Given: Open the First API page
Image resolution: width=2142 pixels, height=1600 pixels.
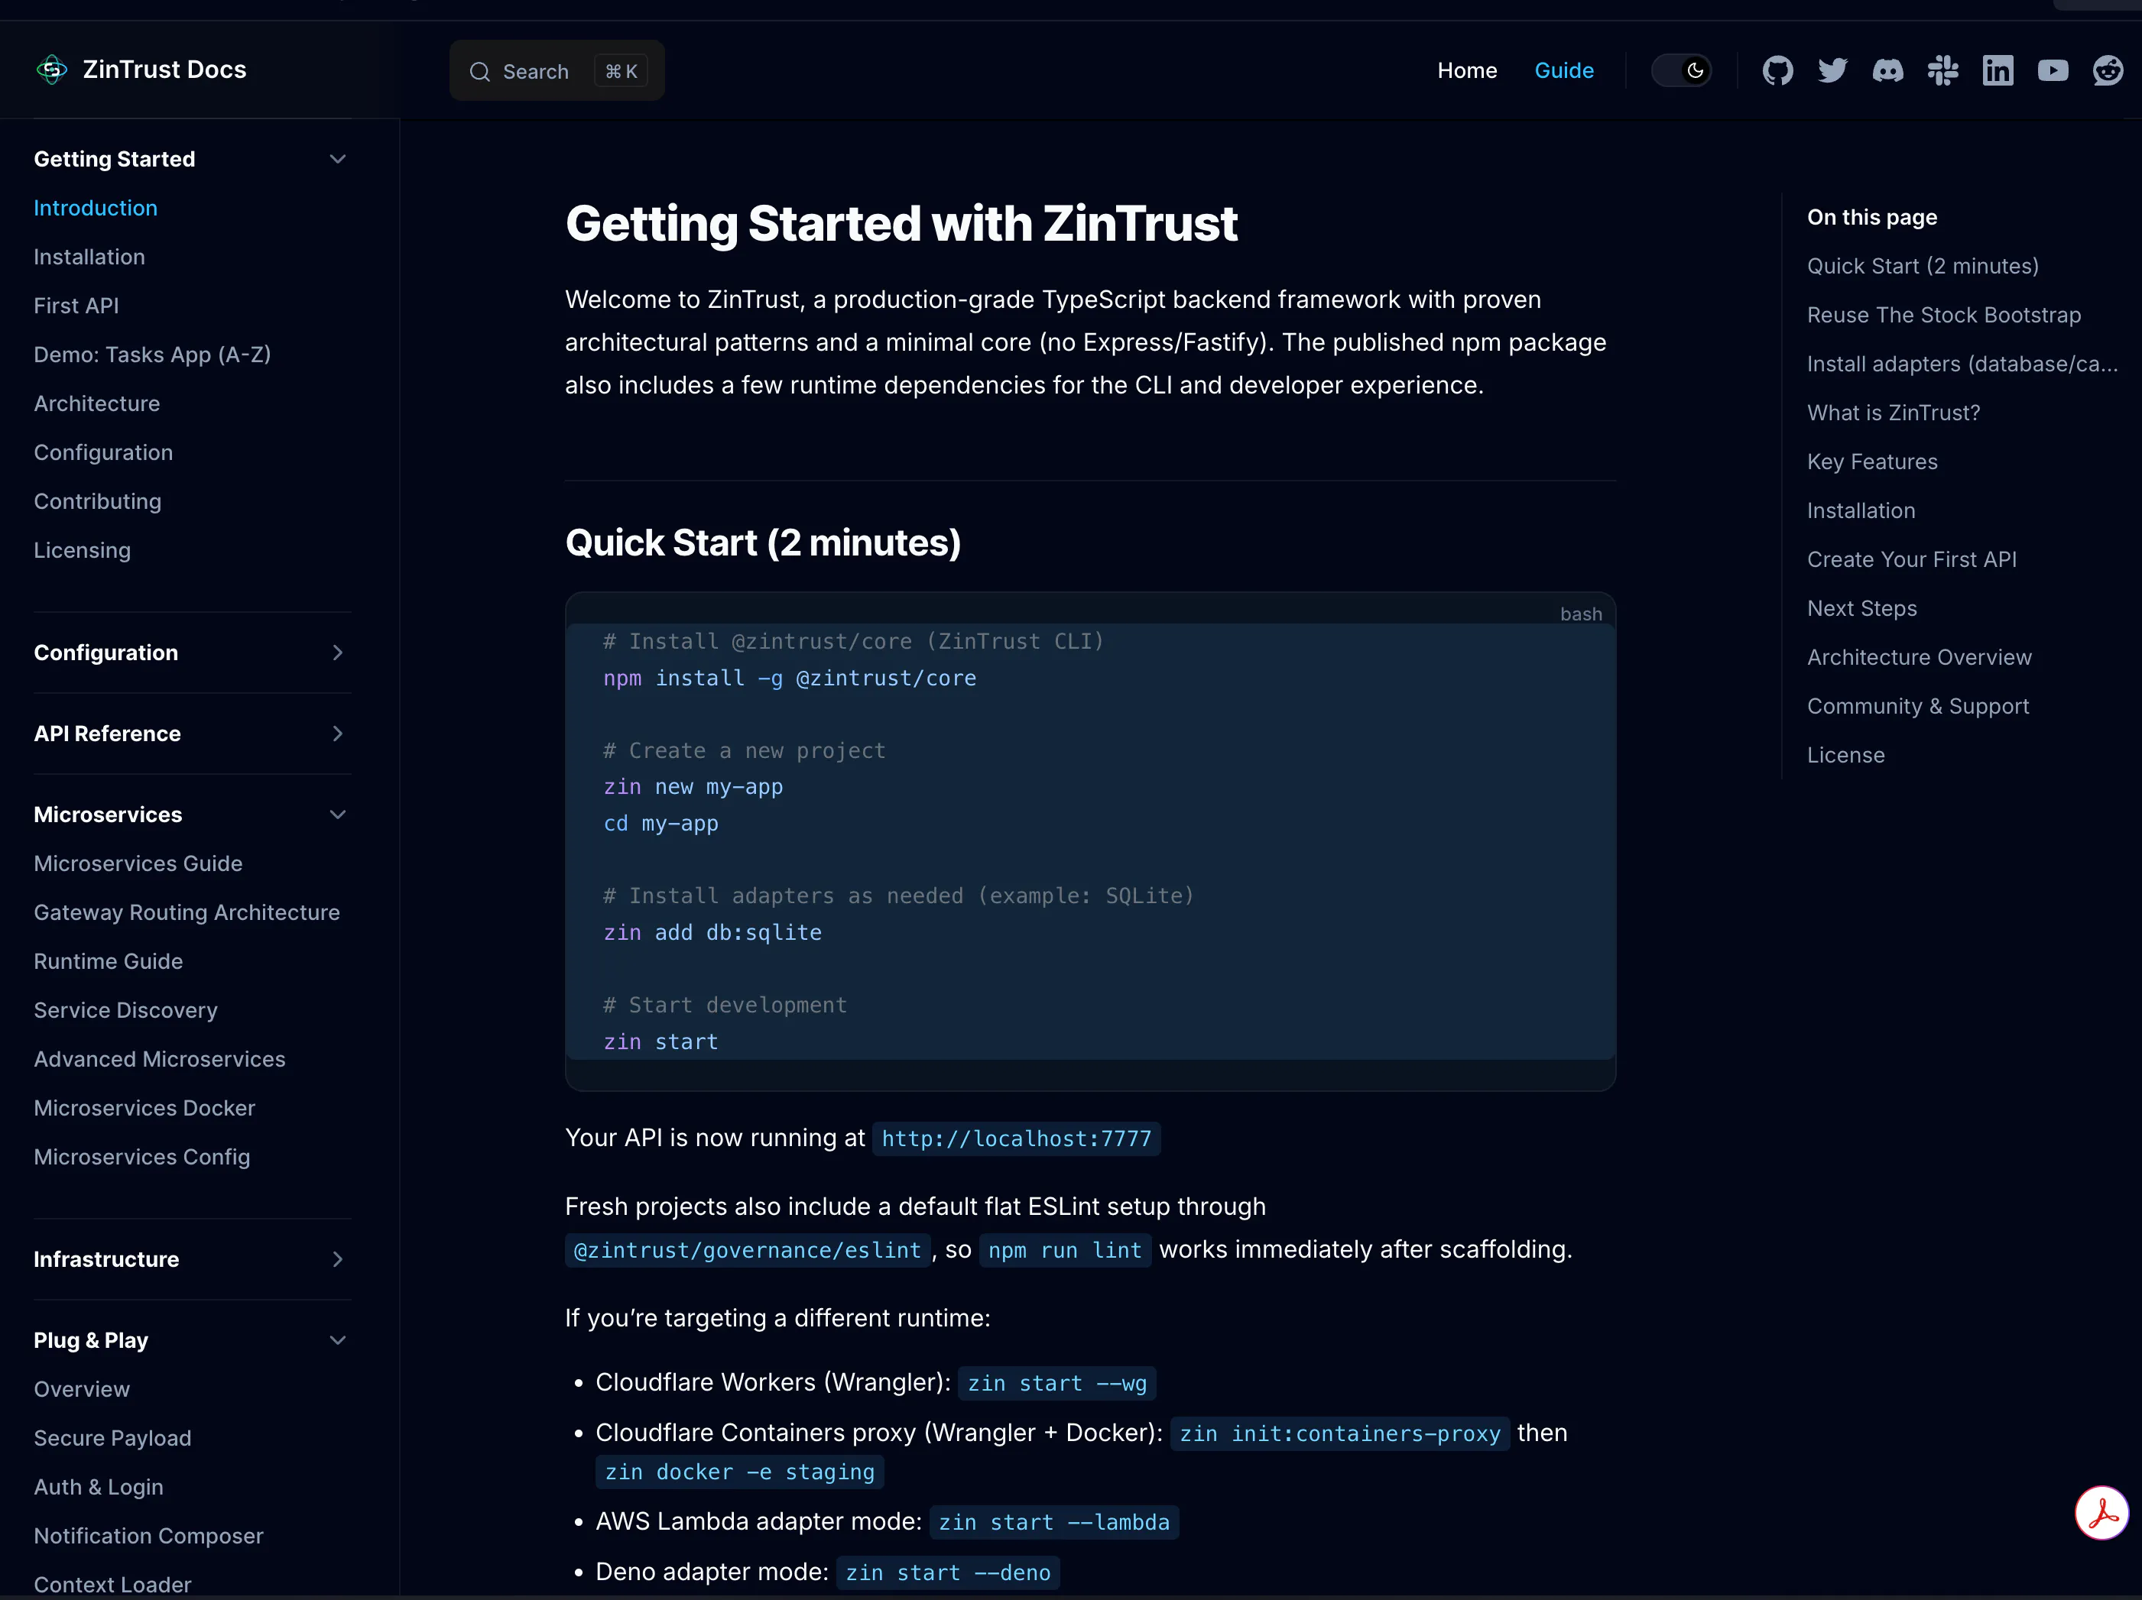Looking at the screenshot, I should [x=76, y=306].
